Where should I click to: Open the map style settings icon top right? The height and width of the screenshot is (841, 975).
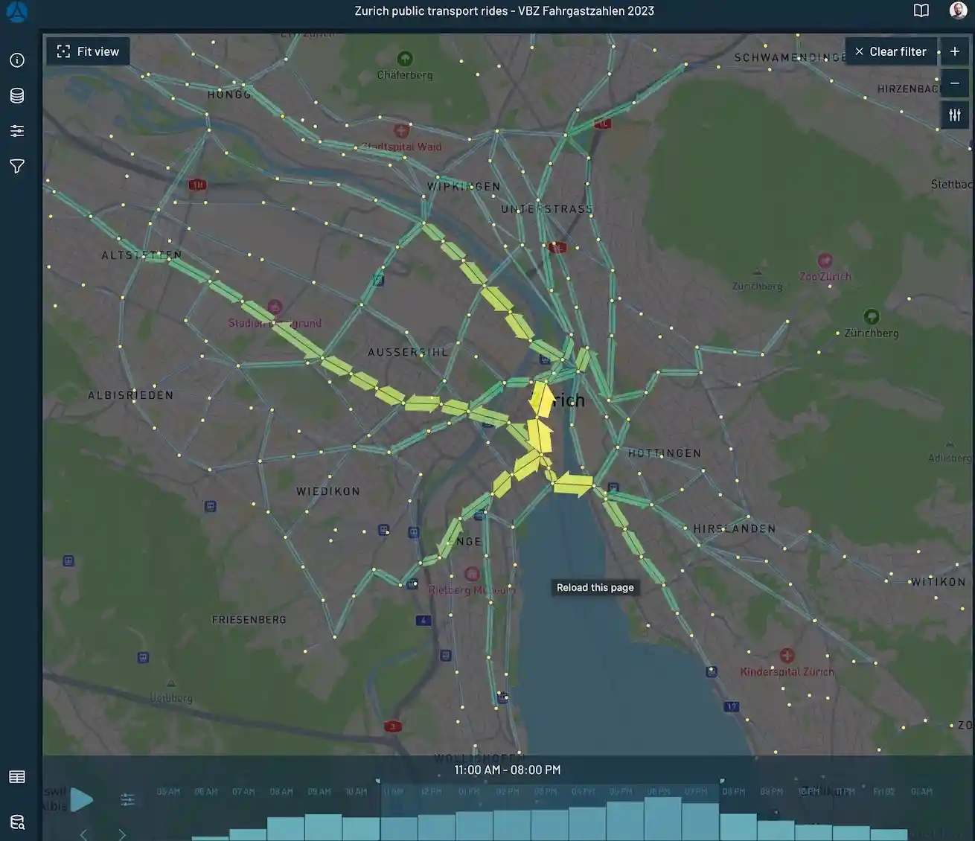click(x=955, y=115)
